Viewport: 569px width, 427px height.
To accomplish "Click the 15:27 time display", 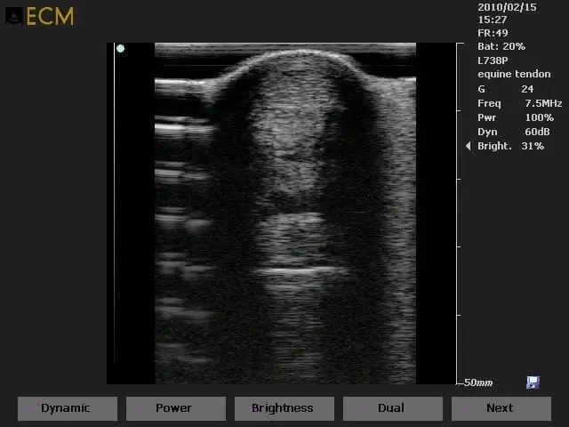I will pyautogui.click(x=492, y=20).
